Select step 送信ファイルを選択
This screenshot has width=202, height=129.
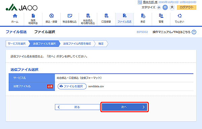(x=44, y=43)
